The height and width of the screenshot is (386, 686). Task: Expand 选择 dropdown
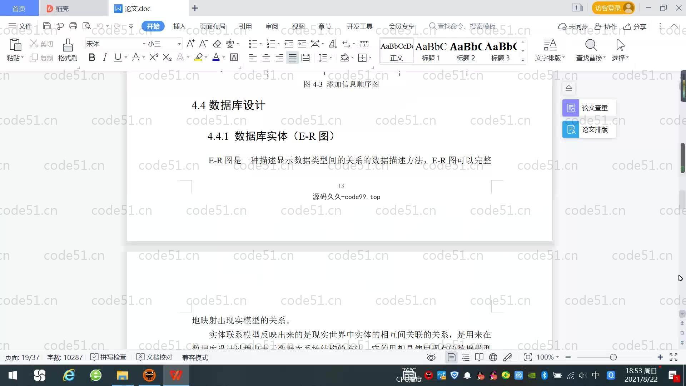coord(620,58)
